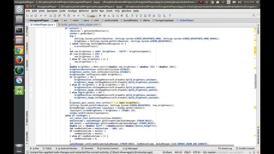274x154 pixels.
Task: Click the green Run app button
Action: tap(100, 16)
